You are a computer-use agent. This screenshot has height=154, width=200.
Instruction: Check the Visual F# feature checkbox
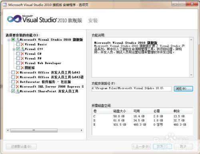(x=18, y=58)
